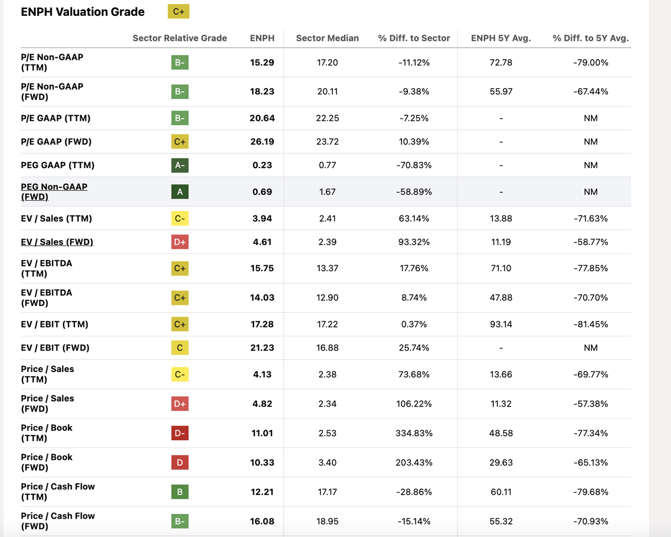Click the sector median value 18.95
The width and height of the screenshot is (671, 537).
point(328,521)
